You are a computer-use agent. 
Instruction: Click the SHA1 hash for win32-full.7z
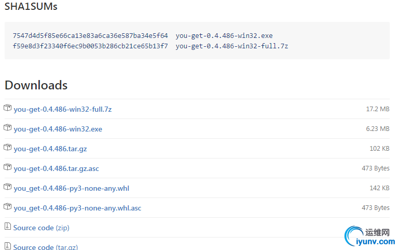coord(90,46)
